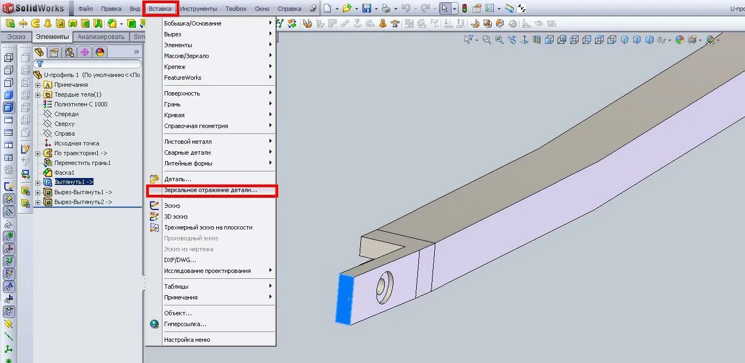Choose DXF/DWG... entry
Image resolution: width=745 pixels, height=363 pixels.
tap(212, 260)
